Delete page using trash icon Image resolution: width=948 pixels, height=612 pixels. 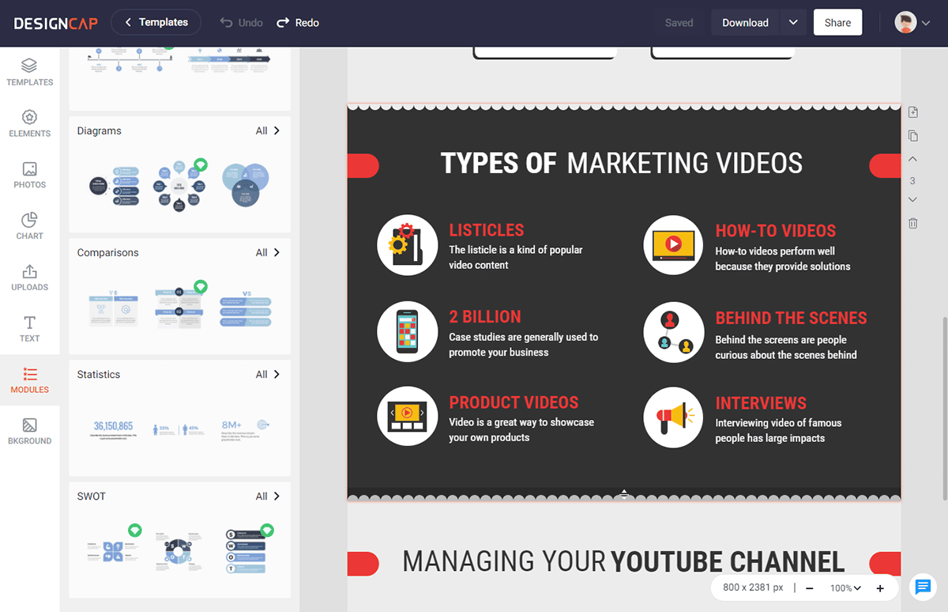pyautogui.click(x=913, y=224)
